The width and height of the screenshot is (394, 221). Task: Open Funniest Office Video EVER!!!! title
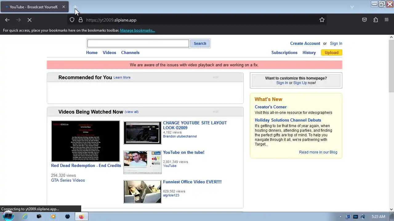(192, 182)
